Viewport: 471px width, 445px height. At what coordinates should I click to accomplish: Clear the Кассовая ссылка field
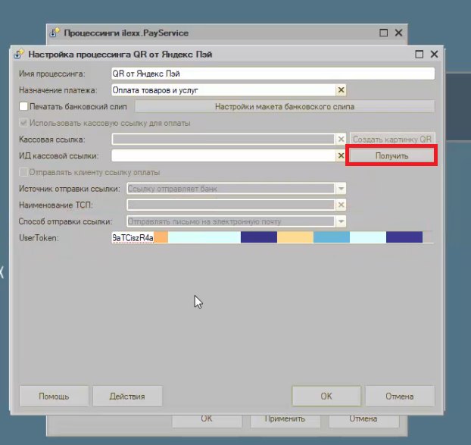341,139
